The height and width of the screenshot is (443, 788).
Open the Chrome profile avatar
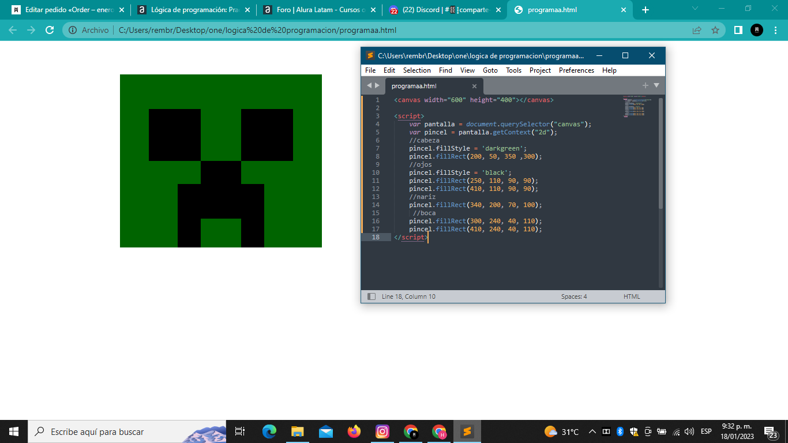[x=757, y=30]
